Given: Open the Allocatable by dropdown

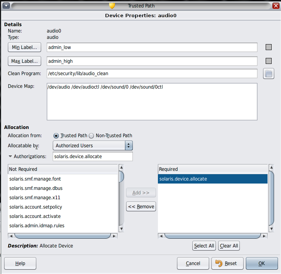Looking at the screenshot, I should 93,145.
